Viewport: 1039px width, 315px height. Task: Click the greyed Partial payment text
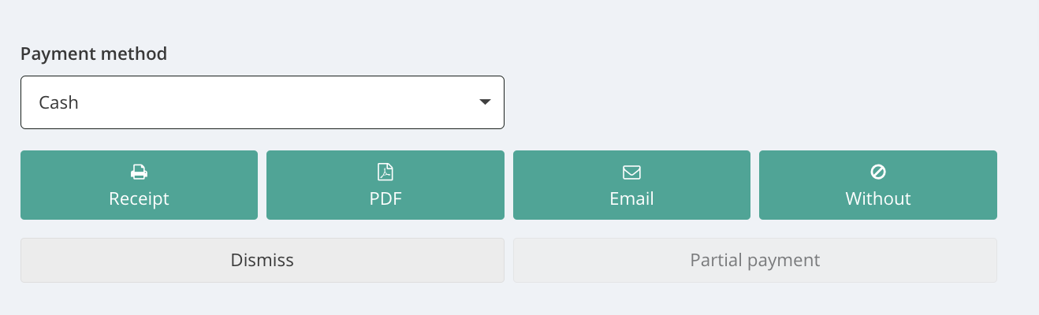tap(755, 260)
